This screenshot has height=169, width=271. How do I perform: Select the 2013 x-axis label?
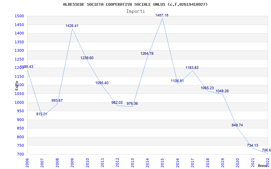click(132, 163)
